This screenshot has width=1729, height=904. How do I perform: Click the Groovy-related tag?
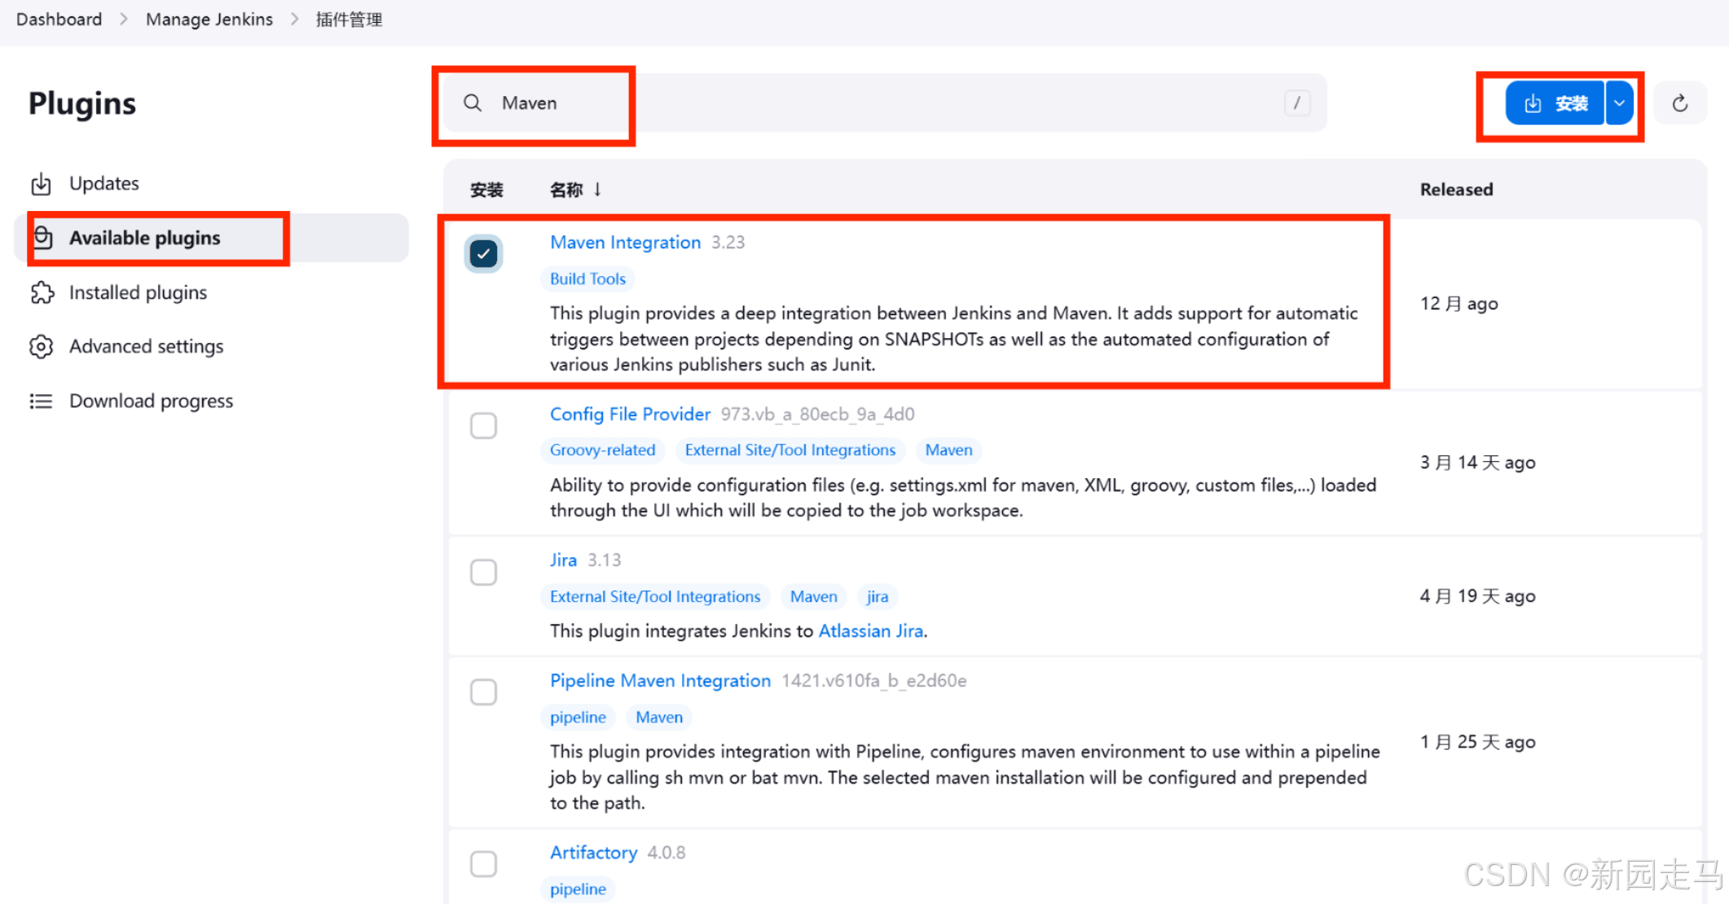(x=602, y=450)
